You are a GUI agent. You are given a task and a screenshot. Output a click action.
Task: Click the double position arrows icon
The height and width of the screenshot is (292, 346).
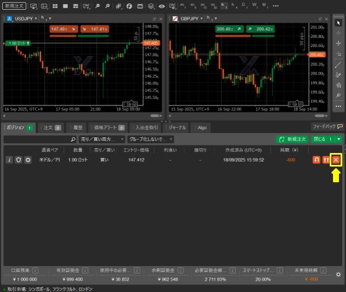coord(326,160)
